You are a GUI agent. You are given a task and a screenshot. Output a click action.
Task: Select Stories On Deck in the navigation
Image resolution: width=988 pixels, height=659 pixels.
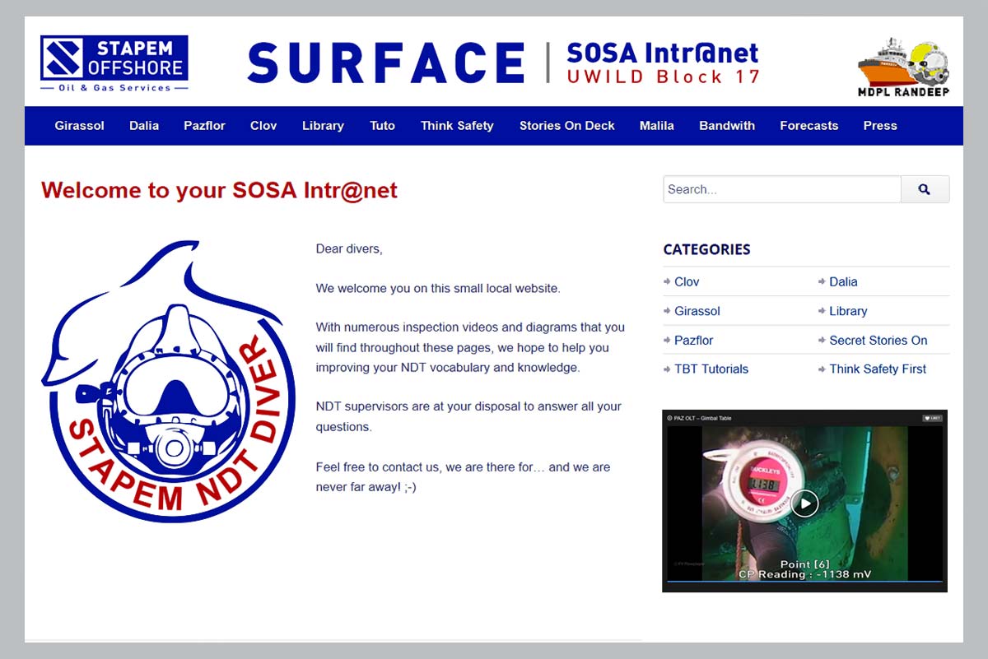pos(567,126)
